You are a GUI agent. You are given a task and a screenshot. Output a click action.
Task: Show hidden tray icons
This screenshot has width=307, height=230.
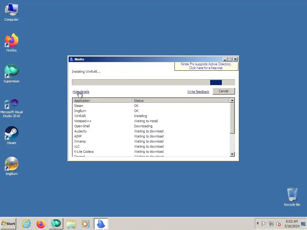pos(258,223)
